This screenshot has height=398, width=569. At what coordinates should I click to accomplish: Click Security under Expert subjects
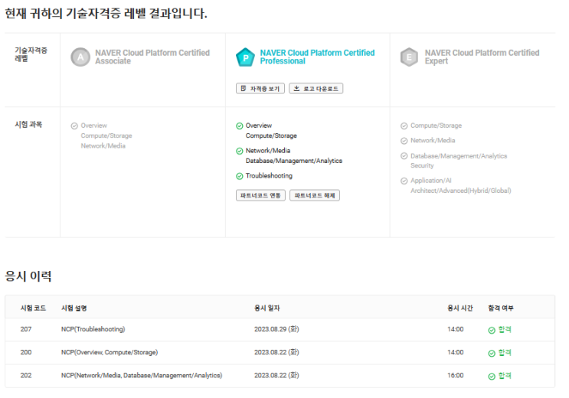click(x=422, y=165)
